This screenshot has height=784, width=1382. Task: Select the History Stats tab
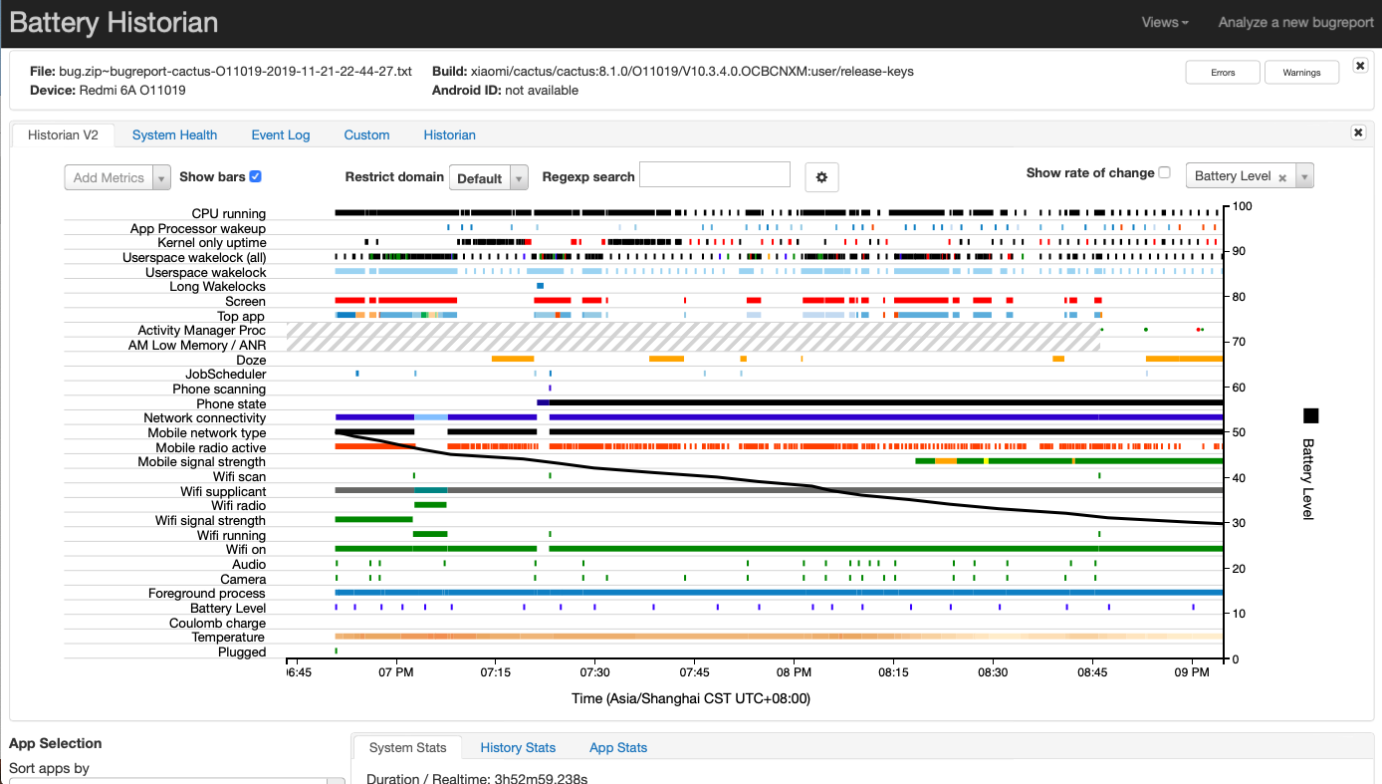(518, 748)
